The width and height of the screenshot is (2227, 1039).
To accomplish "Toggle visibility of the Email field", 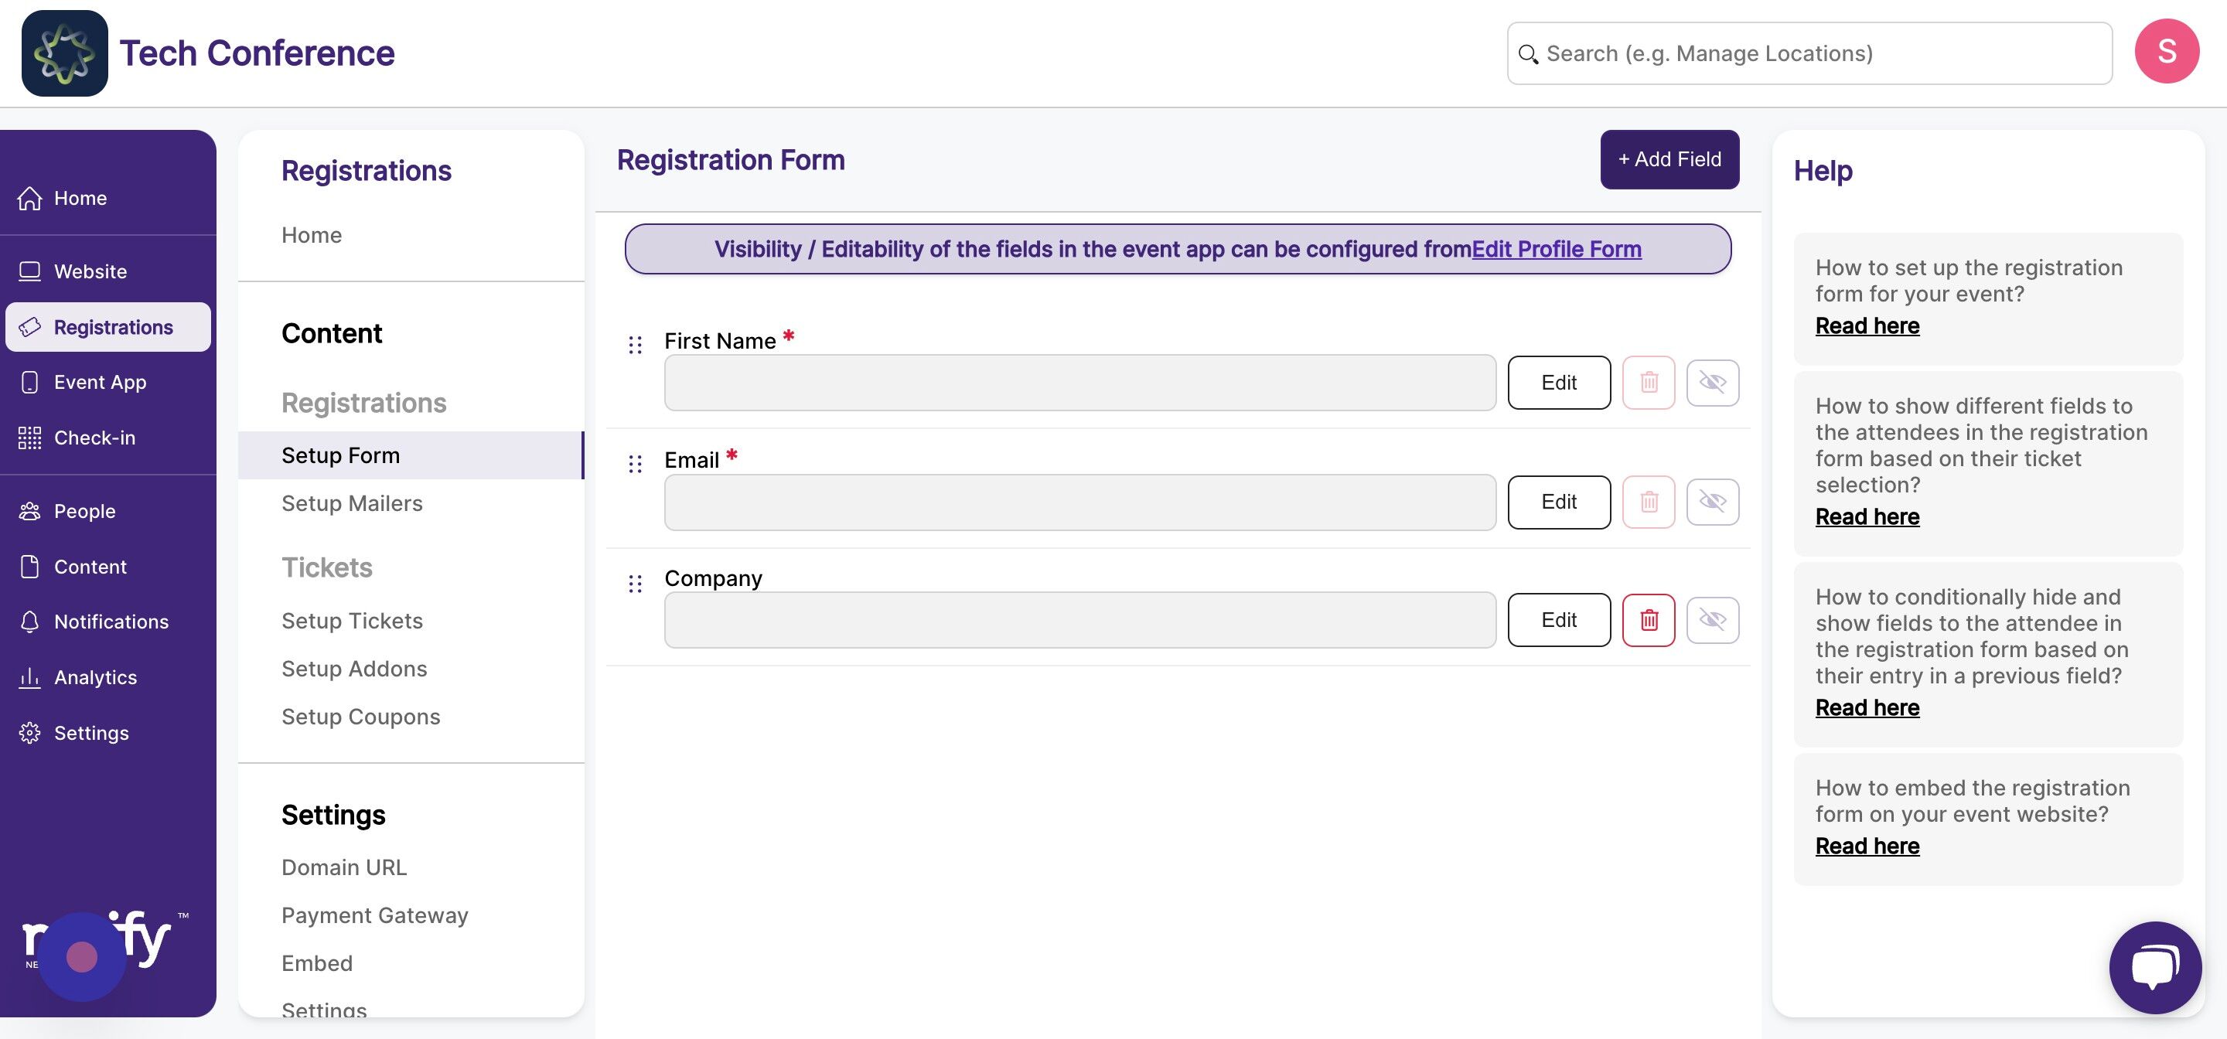I will click(1712, 502).
